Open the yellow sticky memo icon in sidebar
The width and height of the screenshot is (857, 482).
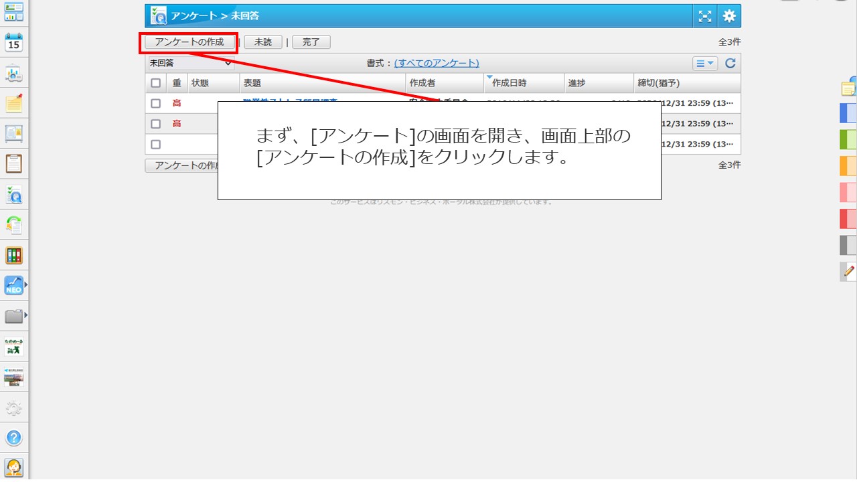click(x=14, y=103)
